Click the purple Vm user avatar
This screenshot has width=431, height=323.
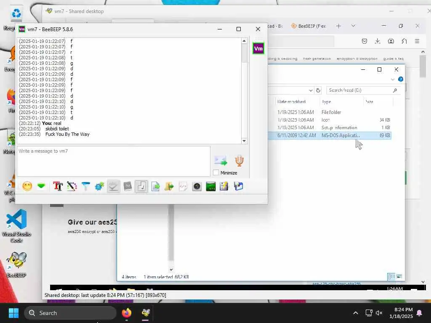pyautogui.click(x=258, y=49)
